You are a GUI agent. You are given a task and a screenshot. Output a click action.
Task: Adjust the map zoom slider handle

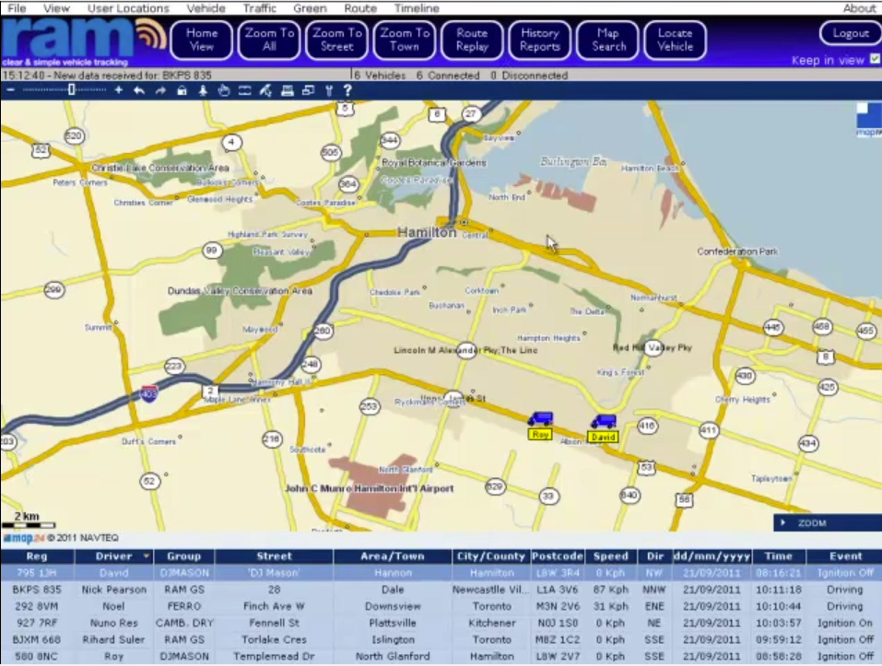click(x=71, y=90)
